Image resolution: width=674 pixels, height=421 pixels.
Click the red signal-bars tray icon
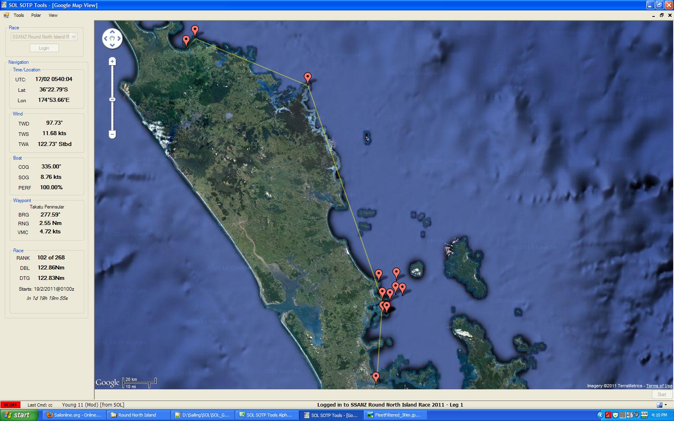click(608, 415)
